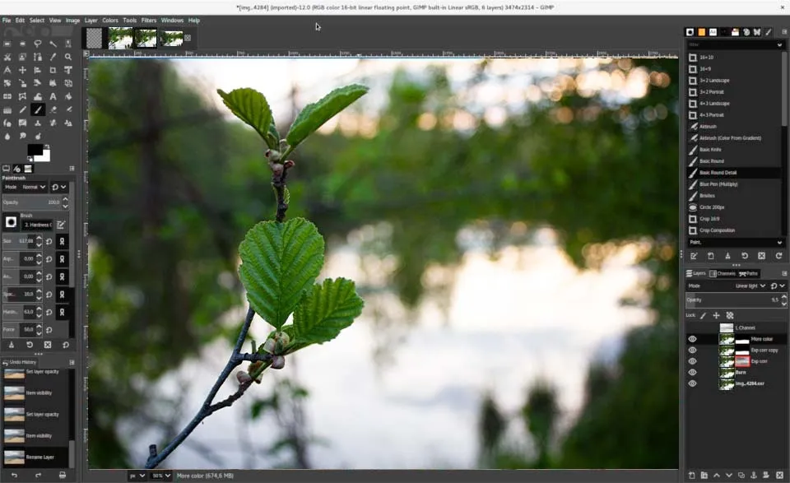The width and height of the screenshot is (790, 483).
Task: Switch to the Channels tab
Action: coord(723,273)
